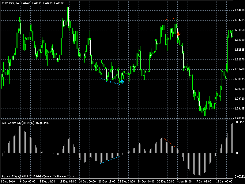245x184 pixels.
Task: Click the 1.33650 price axis label
Action: coord(239,30)
